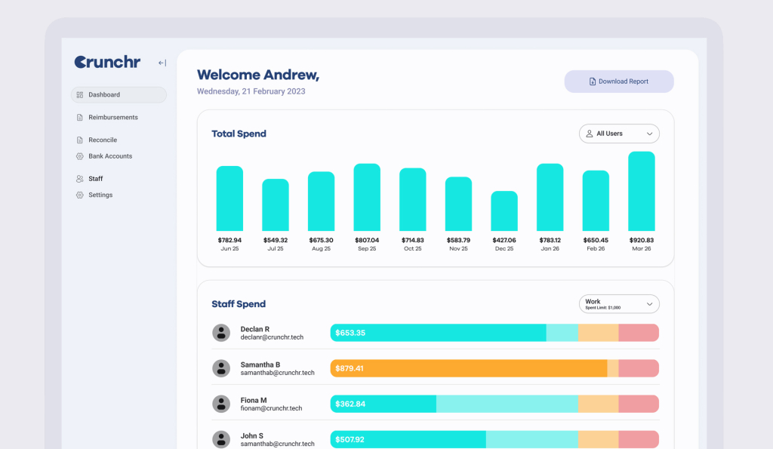Select the Jun 25 spend bar

229,198
